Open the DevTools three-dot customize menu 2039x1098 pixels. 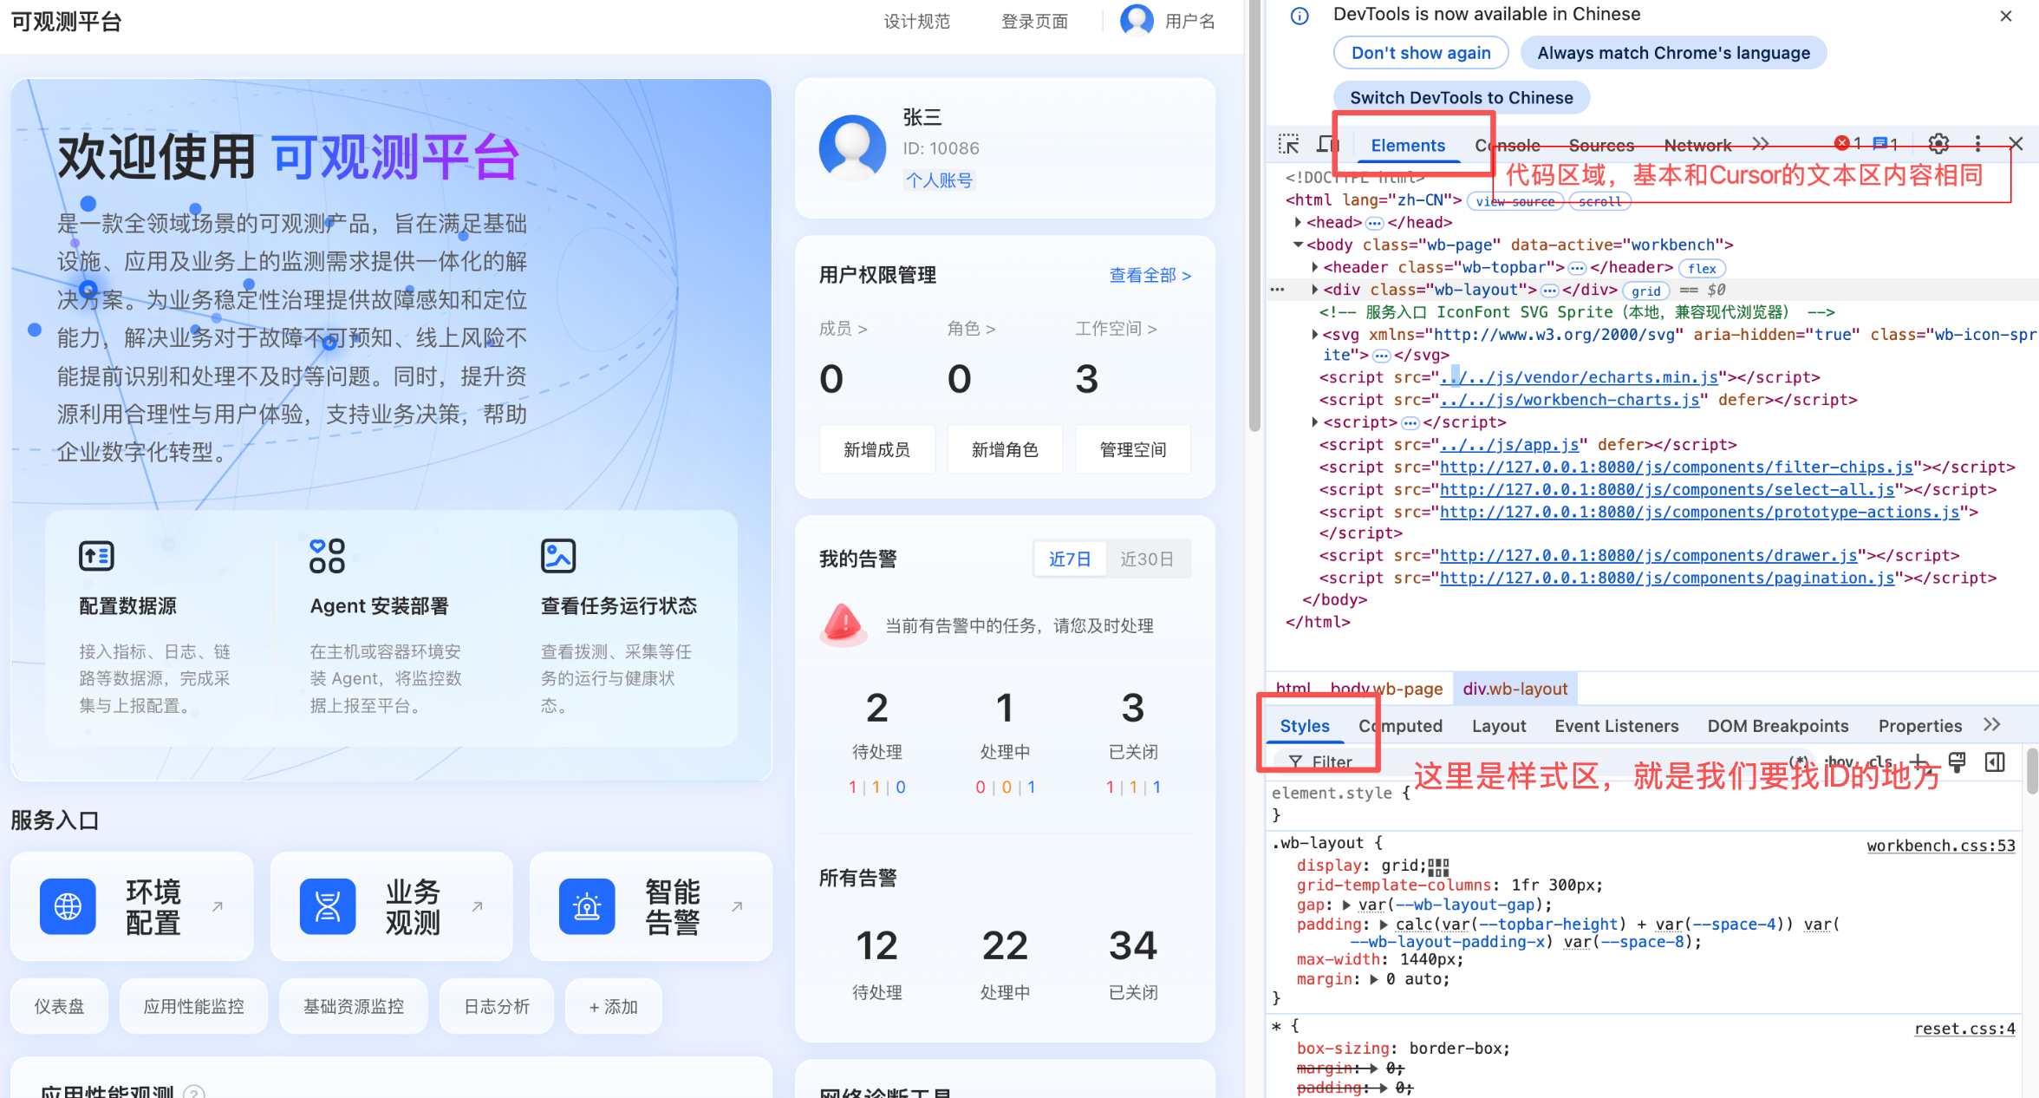point(1977,144)
